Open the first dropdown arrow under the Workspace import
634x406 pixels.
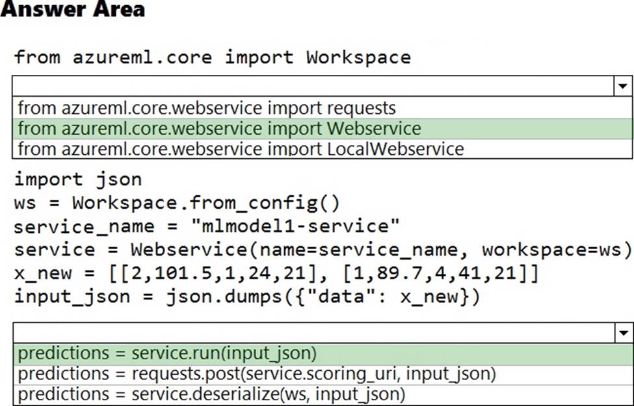coord(623,86)
